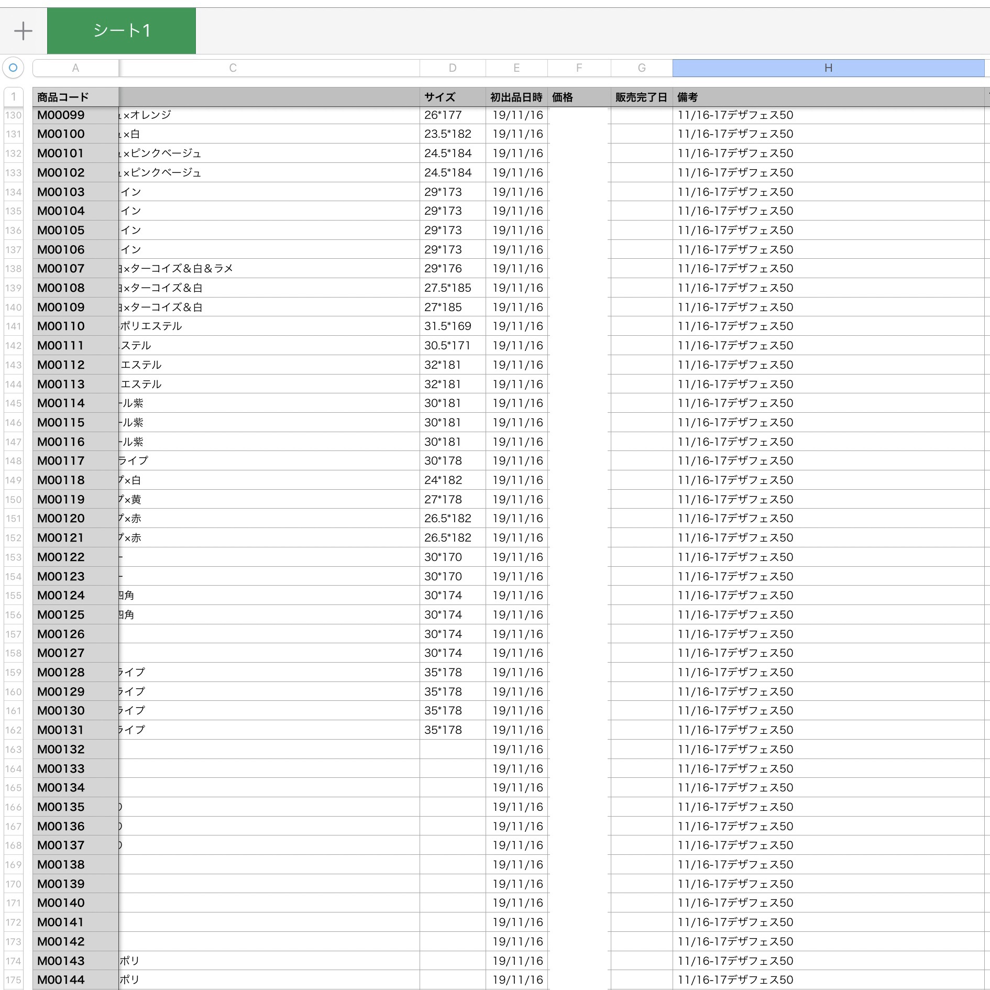The image size is (990, 990).
Task: Select highlighted column H header
Action: click(828, 68)
